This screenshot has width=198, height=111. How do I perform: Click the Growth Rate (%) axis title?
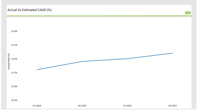pos(9,61)
